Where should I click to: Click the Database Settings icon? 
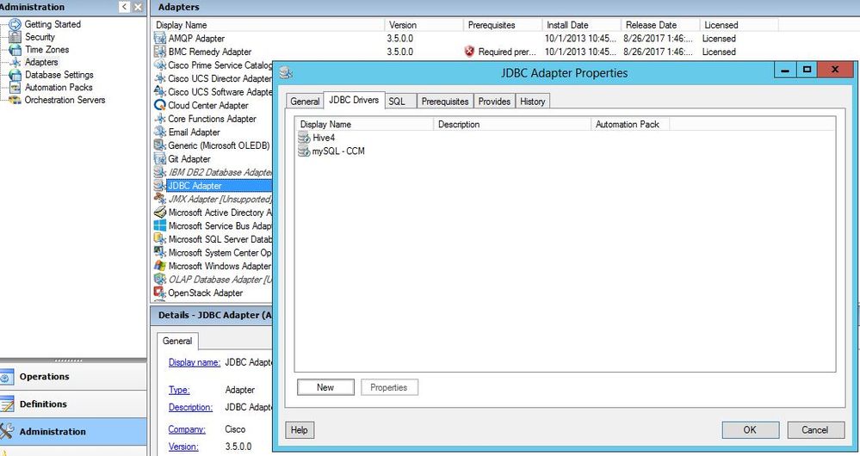tap(15, 75)
